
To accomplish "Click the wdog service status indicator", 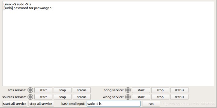I will (x=128, y=97).
